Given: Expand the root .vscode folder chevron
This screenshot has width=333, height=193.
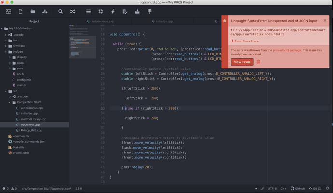Looking at the screenshot, I should tap(6, 35).
